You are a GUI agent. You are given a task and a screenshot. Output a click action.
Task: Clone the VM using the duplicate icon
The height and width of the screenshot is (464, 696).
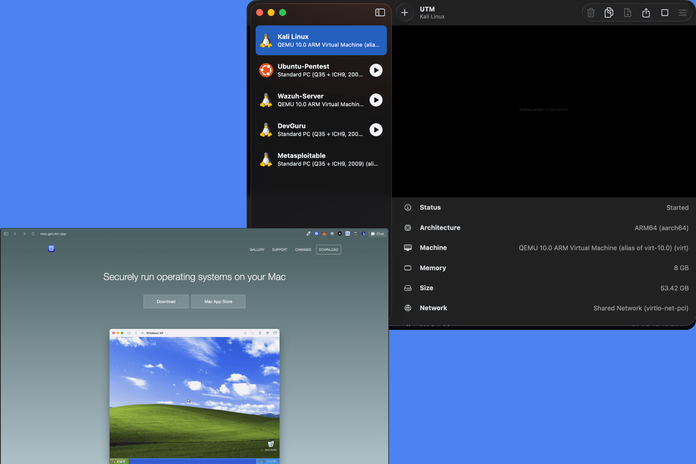tap(609, 13)
